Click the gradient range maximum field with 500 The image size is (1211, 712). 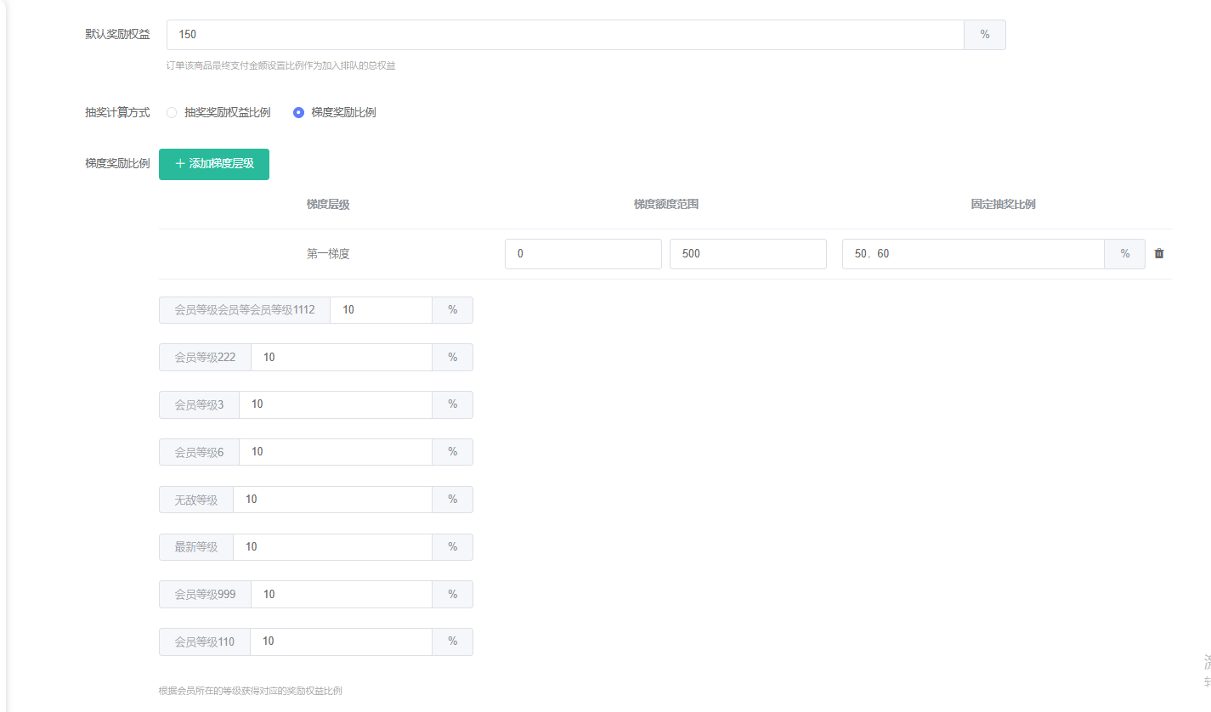coord(748,254)
